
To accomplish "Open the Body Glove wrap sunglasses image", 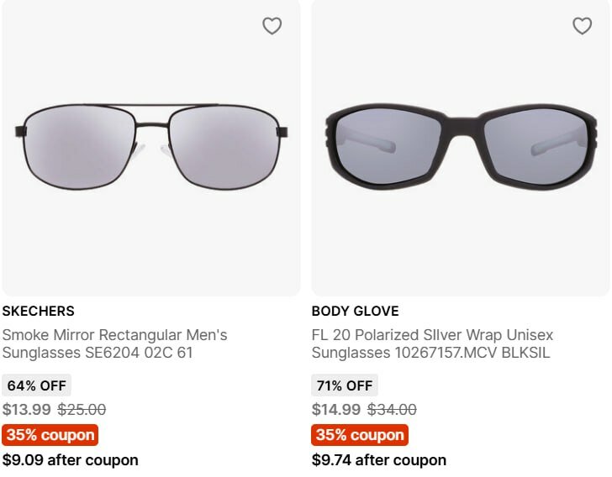I will point(460,143).
